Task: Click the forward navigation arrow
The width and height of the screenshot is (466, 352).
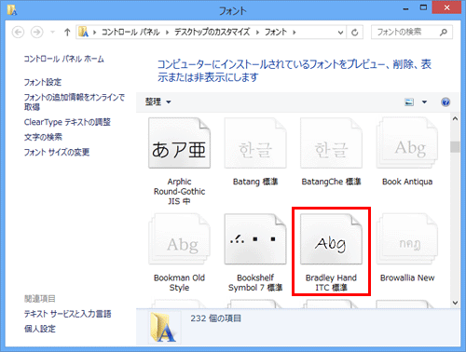Action: 37,32
